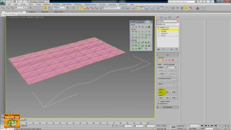Collapse the CV rollout header

pos(167,55)
